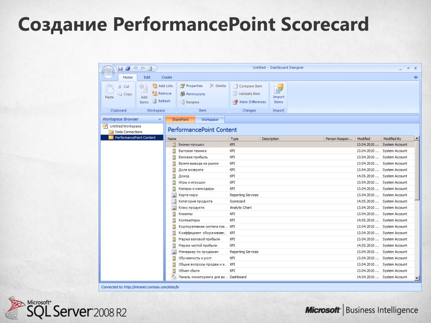
Task: Switch to the Edit ribbon tab
Action: point(147,77)
